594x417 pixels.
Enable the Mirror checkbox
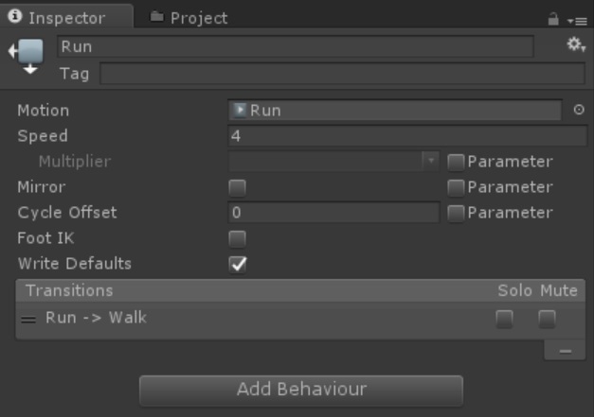click(x=238, y=187)
